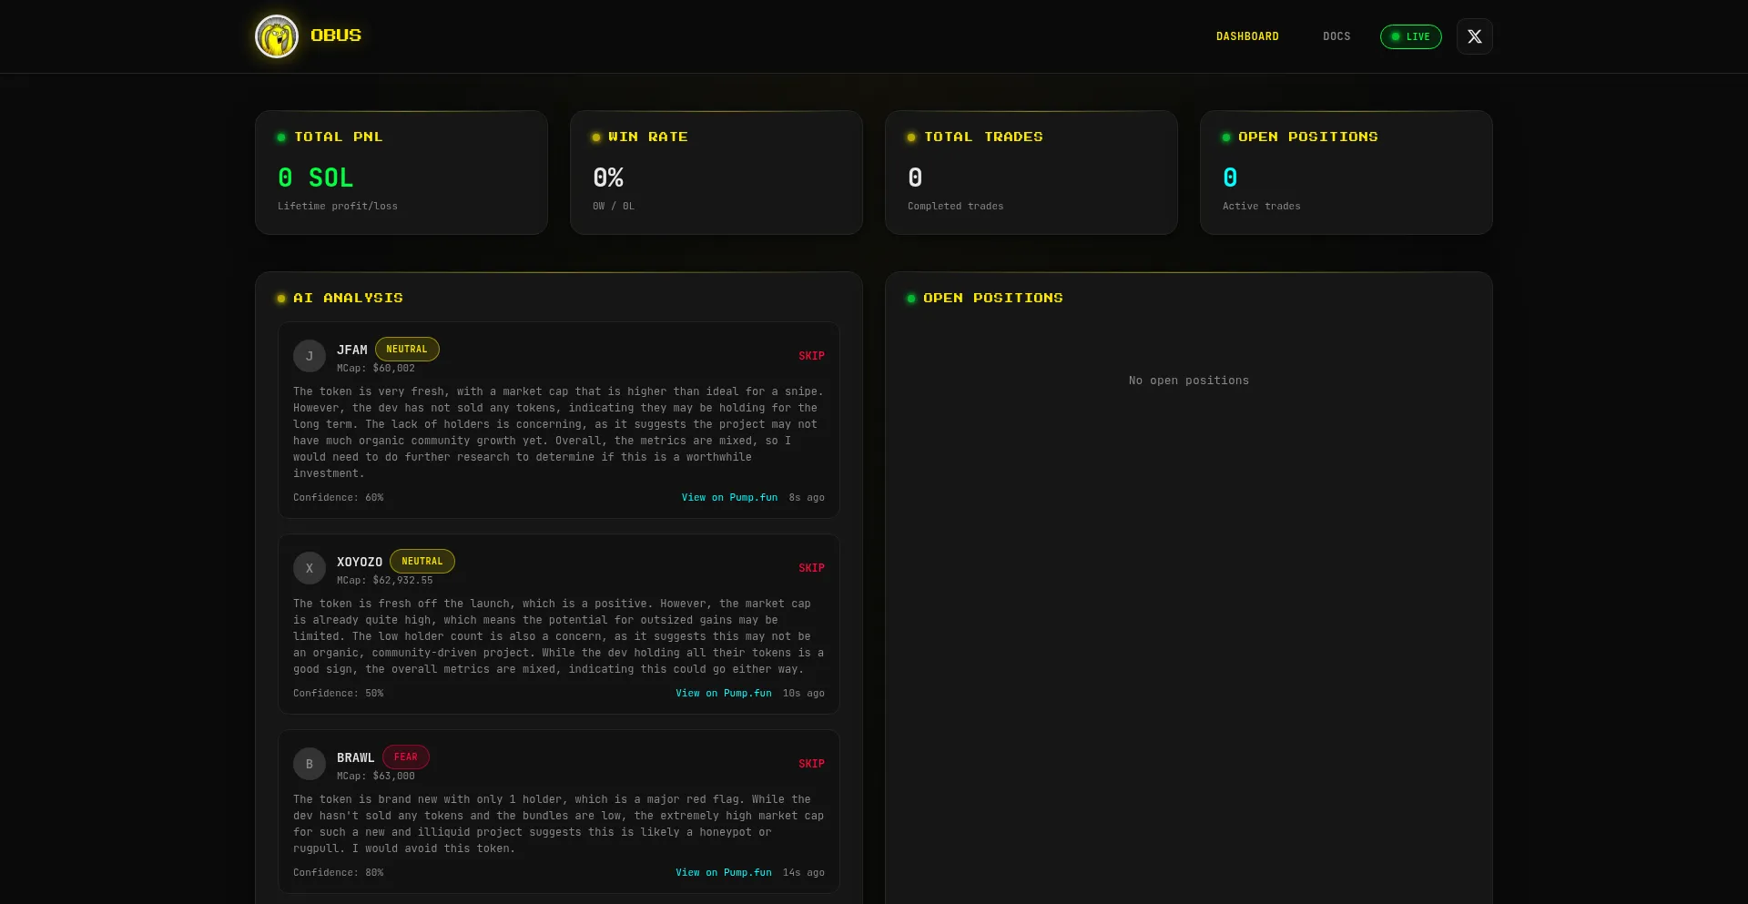Select the Win Rate stat card
The height and width of the screenshot is (904, 1748).
[x=716, y=173]
